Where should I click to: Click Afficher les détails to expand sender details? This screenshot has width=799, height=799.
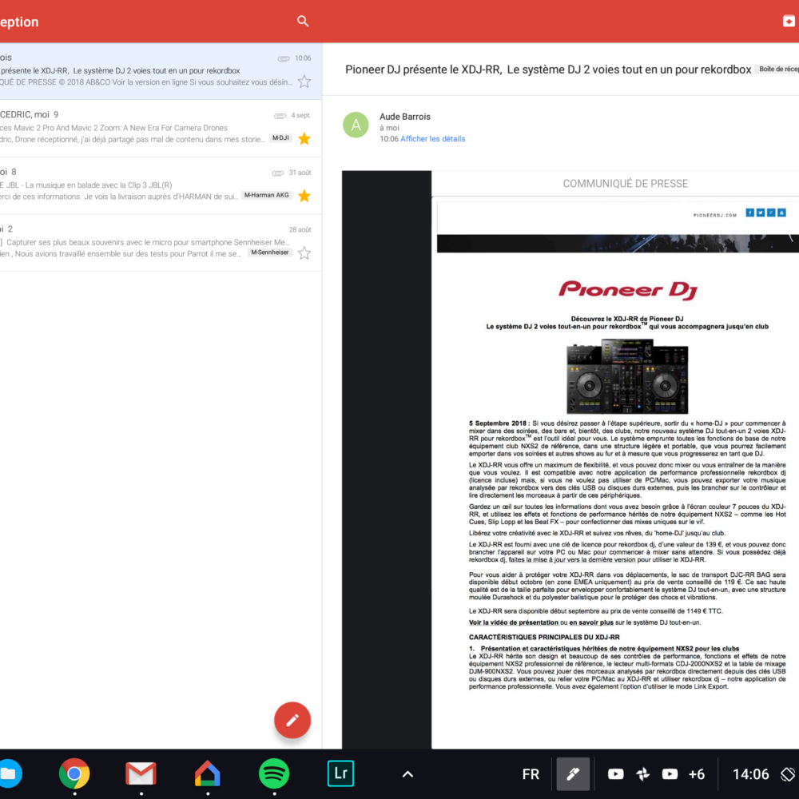pos(432,138)
